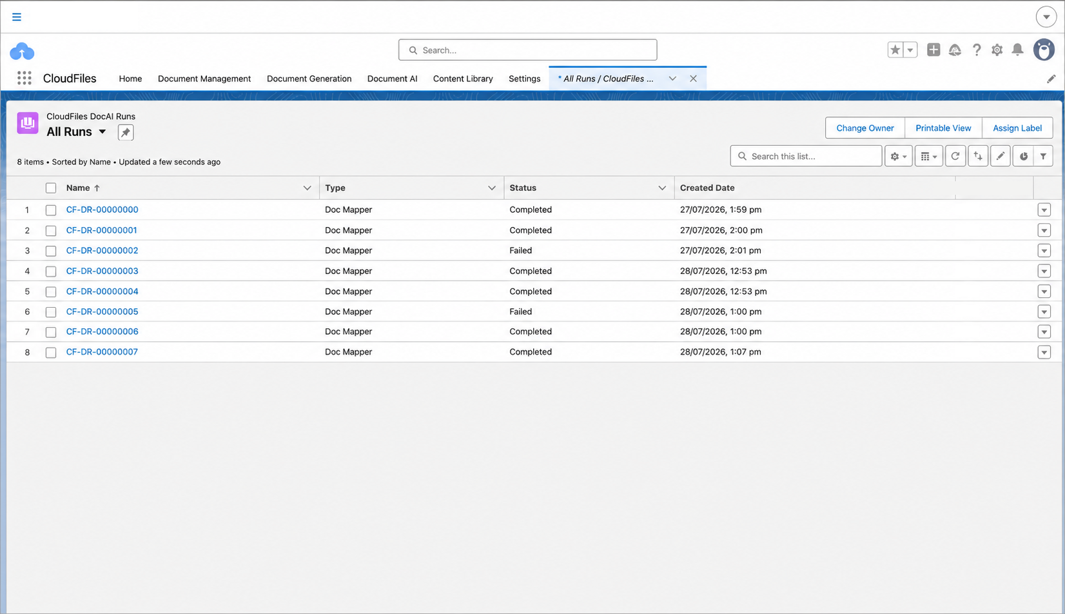Refresh the list view
Screen dimensions: 1065x614
point(955,156)
